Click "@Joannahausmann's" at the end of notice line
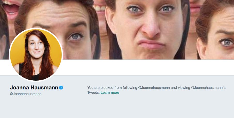 click(208, 88)
